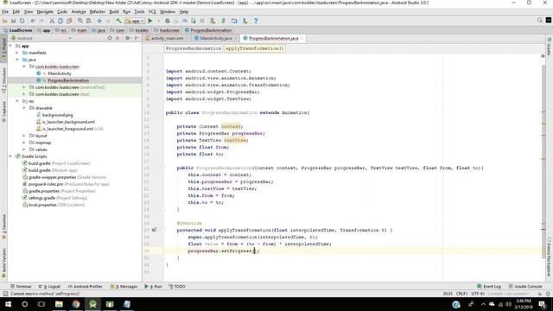Click the UTF-8 encoding indicator

(x=478, y=294)
